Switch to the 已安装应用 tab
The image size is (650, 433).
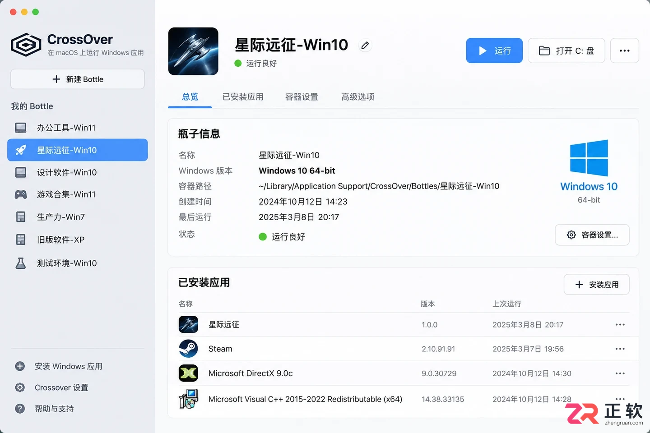coord(243,97)
